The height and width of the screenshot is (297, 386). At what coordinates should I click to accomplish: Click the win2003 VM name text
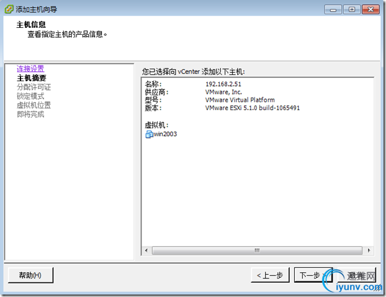tap(165, 134)
